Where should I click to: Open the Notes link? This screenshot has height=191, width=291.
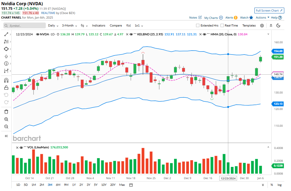pyautogui.click(x=195, y=18)
